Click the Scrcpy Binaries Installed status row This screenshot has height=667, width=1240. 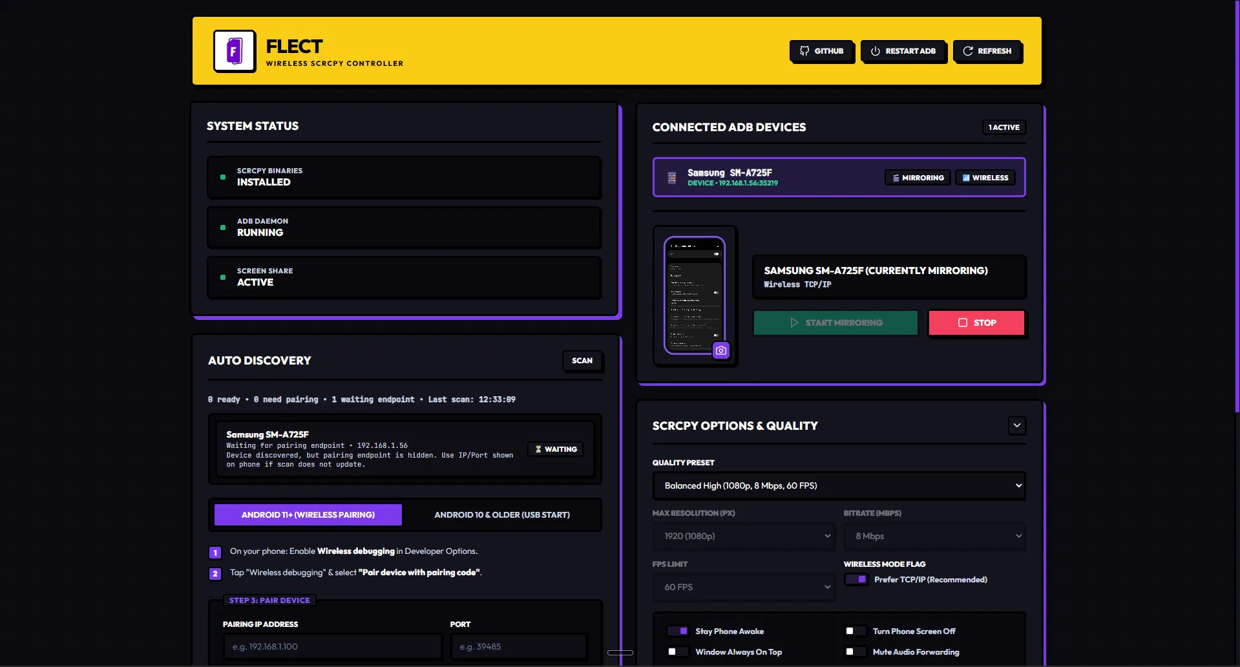coord(405,177)
